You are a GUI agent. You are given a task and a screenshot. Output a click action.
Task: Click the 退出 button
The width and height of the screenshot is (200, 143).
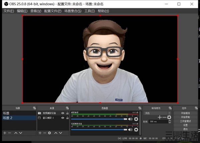pyautogui.click(x=185, y=129)
